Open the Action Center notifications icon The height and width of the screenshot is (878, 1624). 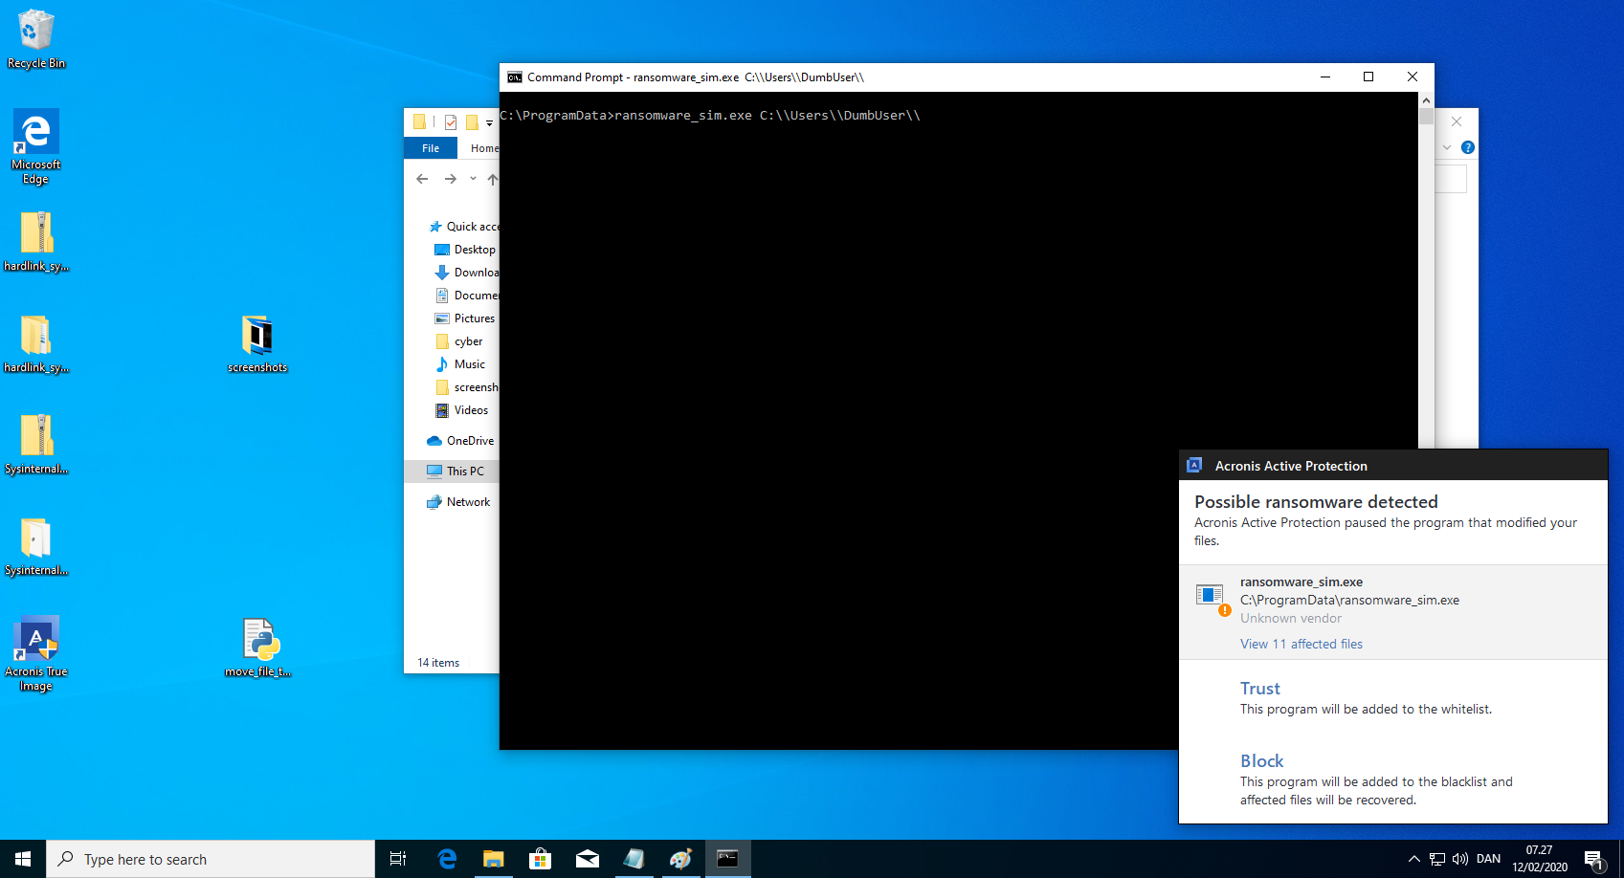(x=1593, y=859)
